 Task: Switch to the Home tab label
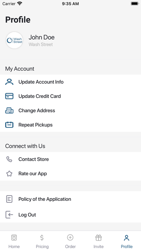(14, 247)
